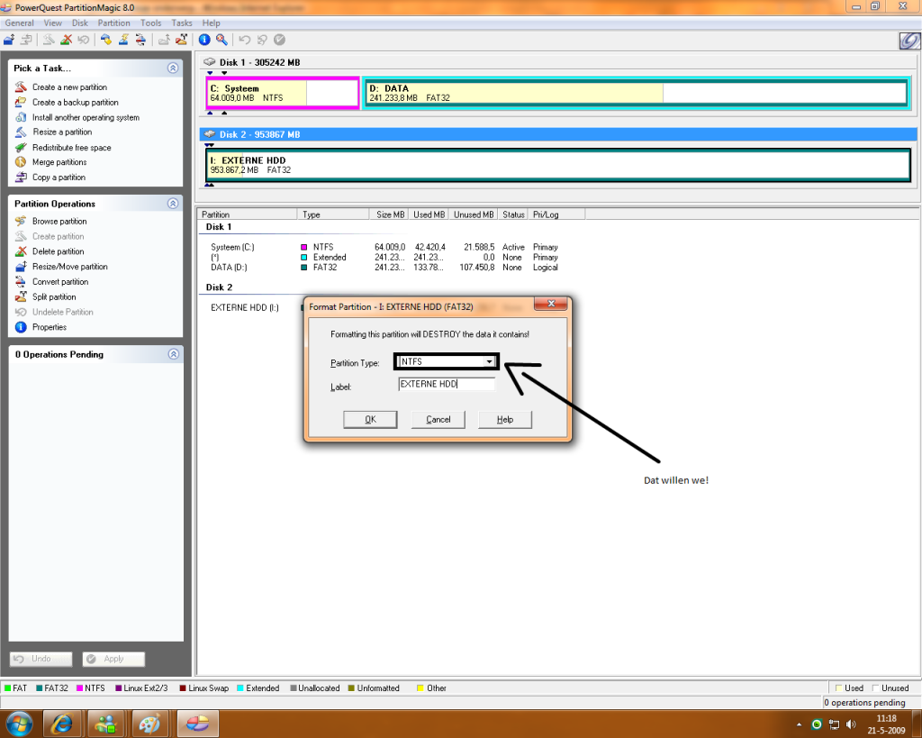Select the Systeem (C:) row in the partition list
This screenshot has width=922, height=738.
coord(384,247)
